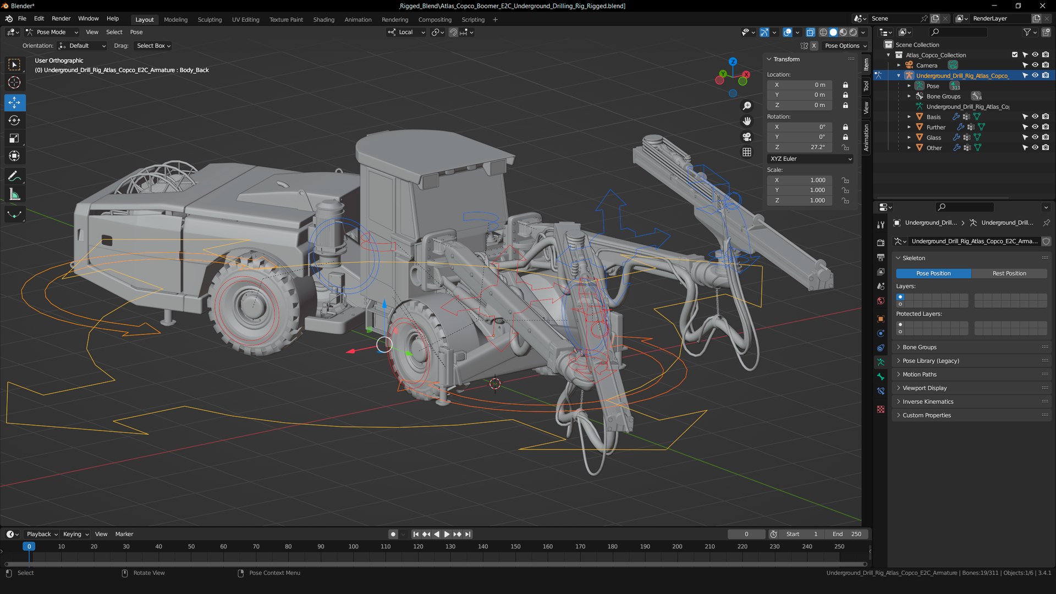
Task: Open the Pose menu
Action: click(x=136, y=32)
